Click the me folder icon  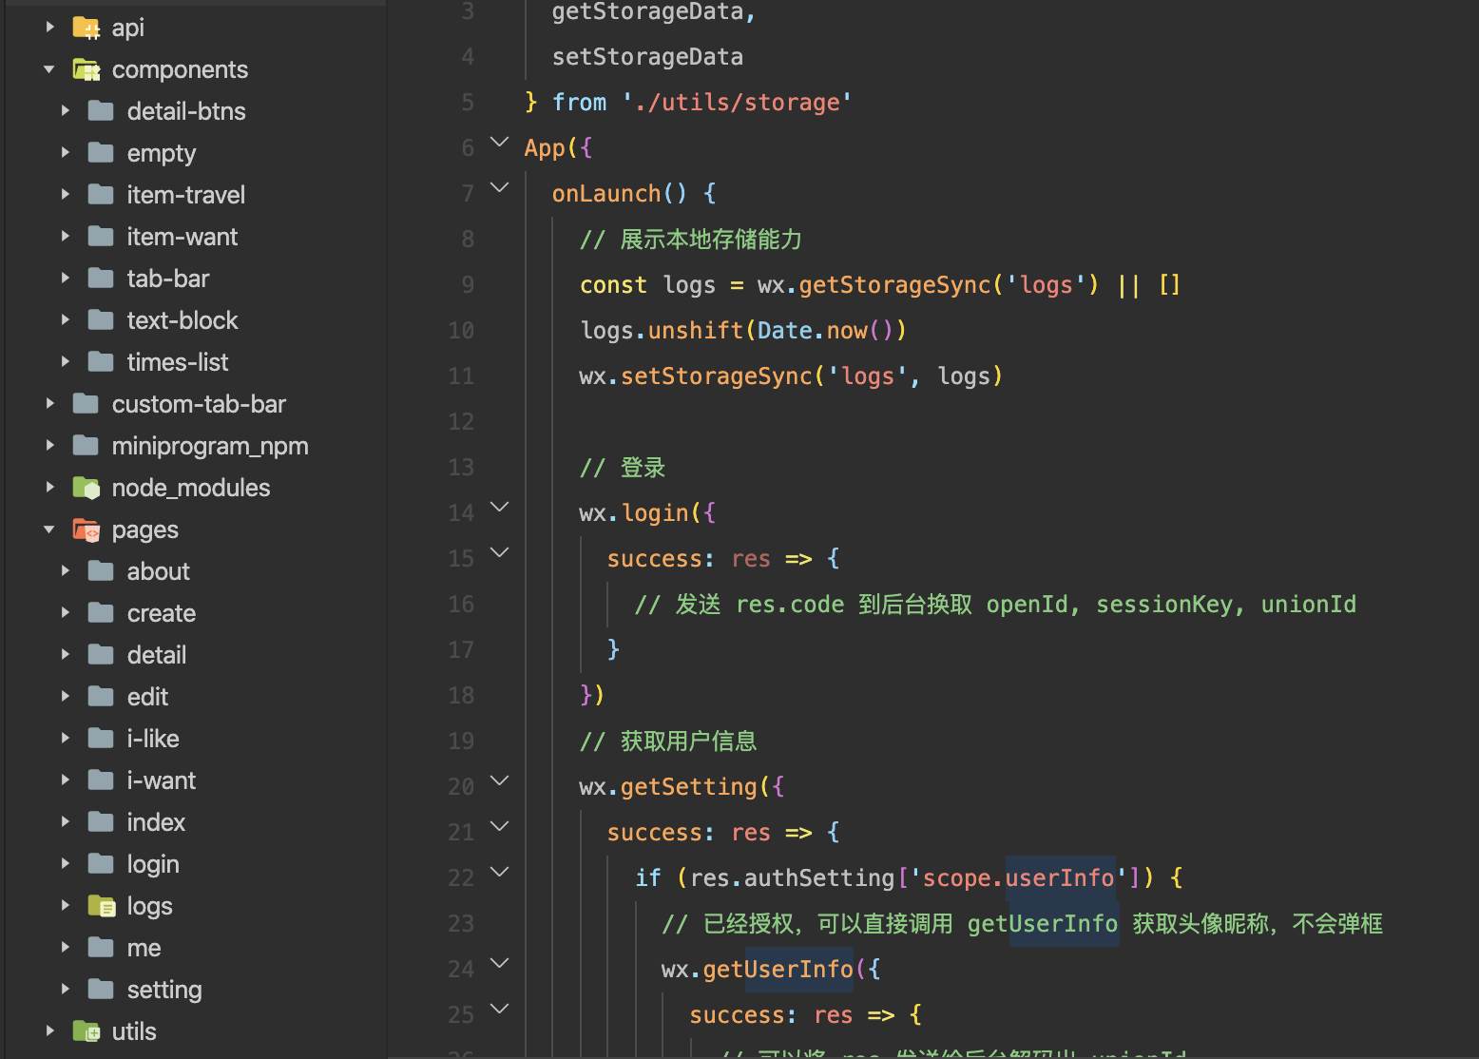coord(101,948)
